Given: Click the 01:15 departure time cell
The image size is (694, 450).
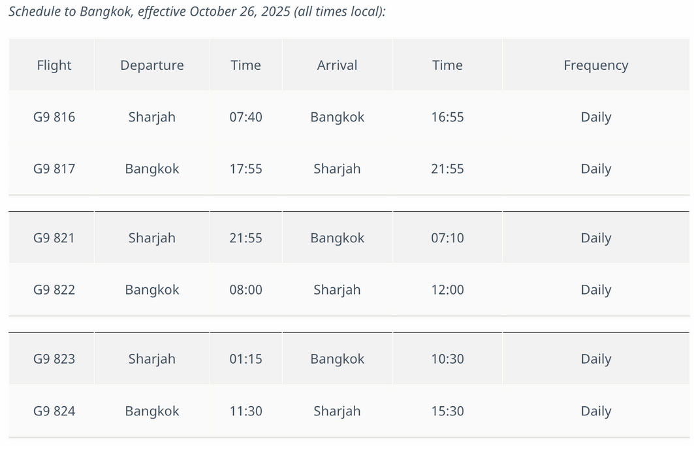Looking at the screenshot, I should [245, 359].
